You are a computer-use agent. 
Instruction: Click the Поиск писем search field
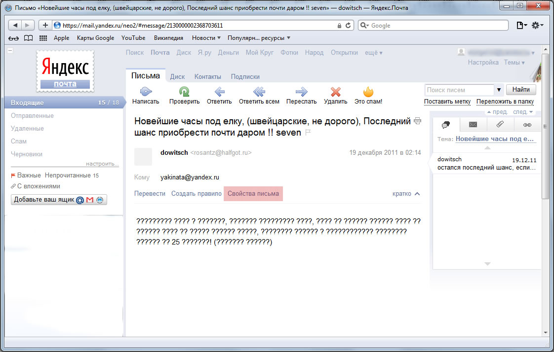[459, 90]
